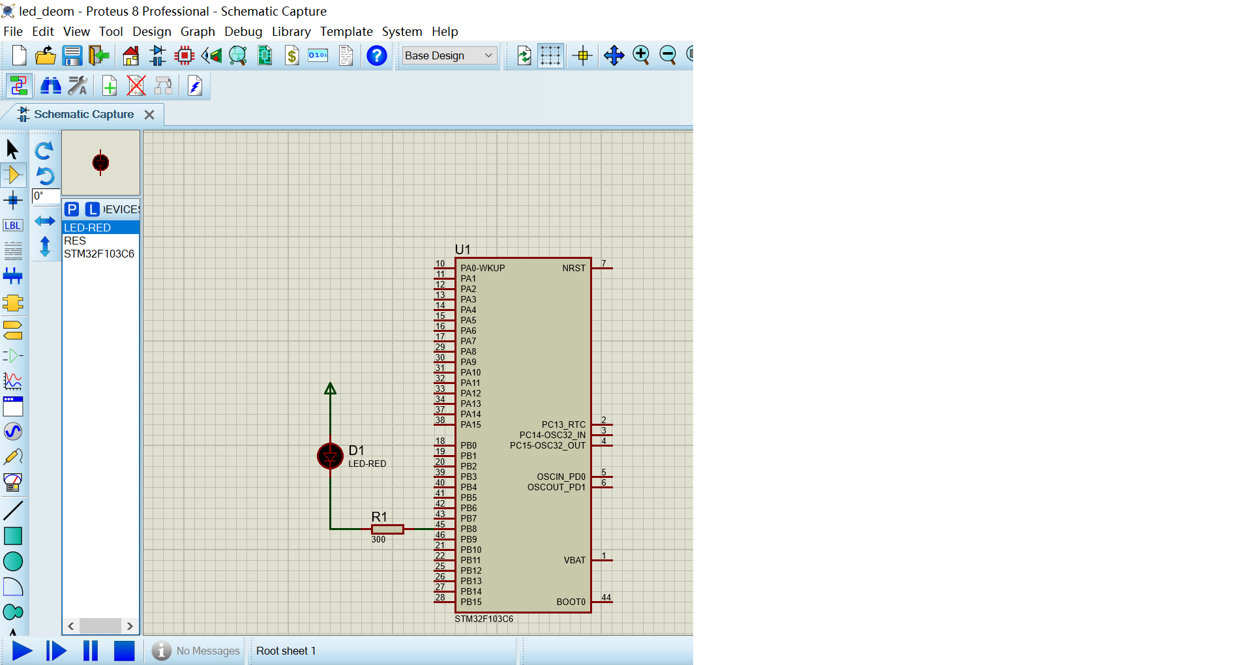Select Graph mode tool

12,381
